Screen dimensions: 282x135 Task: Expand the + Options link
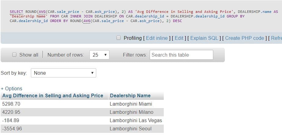click(12, 88)
